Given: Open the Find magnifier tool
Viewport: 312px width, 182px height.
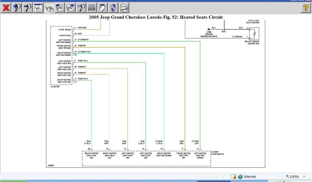Looking at the screenshot, I should [x=81, y=8].
